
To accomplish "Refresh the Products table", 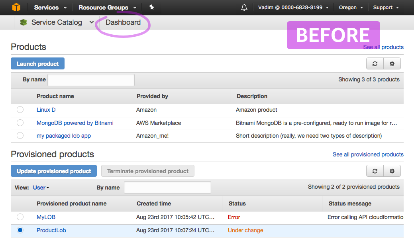I will [375, 64].
